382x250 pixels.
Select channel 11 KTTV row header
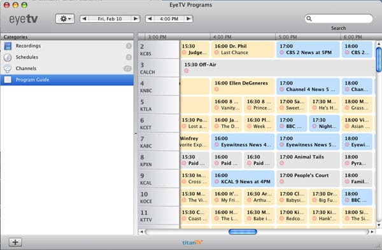[159, 216]
